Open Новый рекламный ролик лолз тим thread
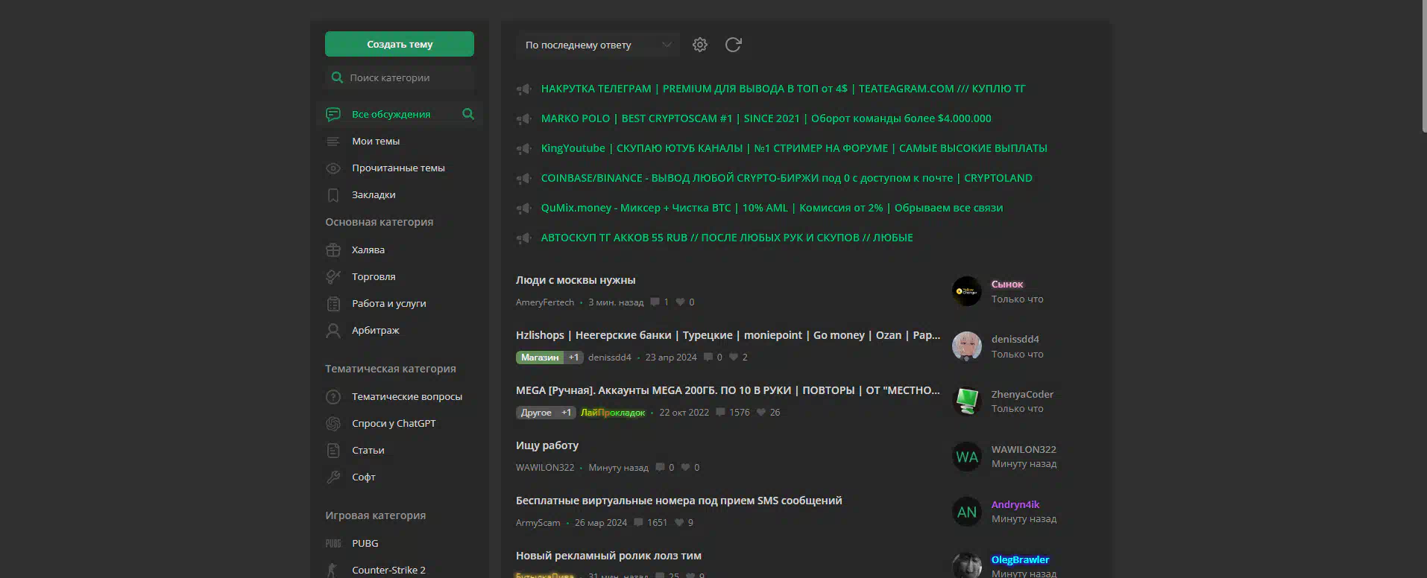Screen dimensions: 1427x578 (x=608, y=556)
